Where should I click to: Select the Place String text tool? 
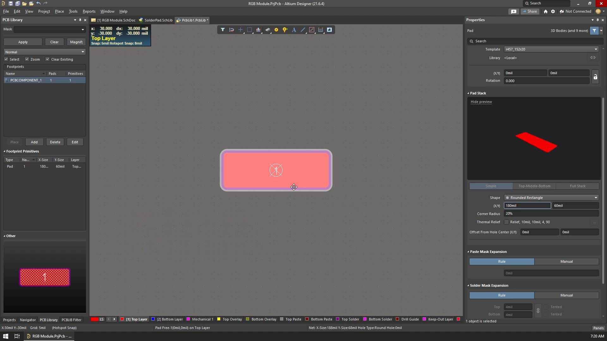[x=294, y=30]
